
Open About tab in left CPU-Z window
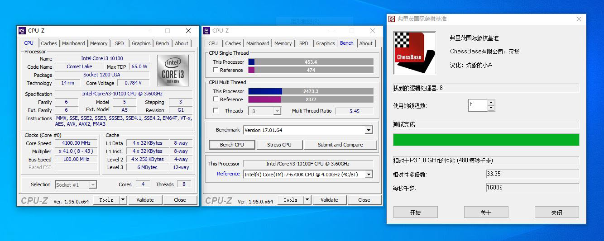tap(182, 43)
